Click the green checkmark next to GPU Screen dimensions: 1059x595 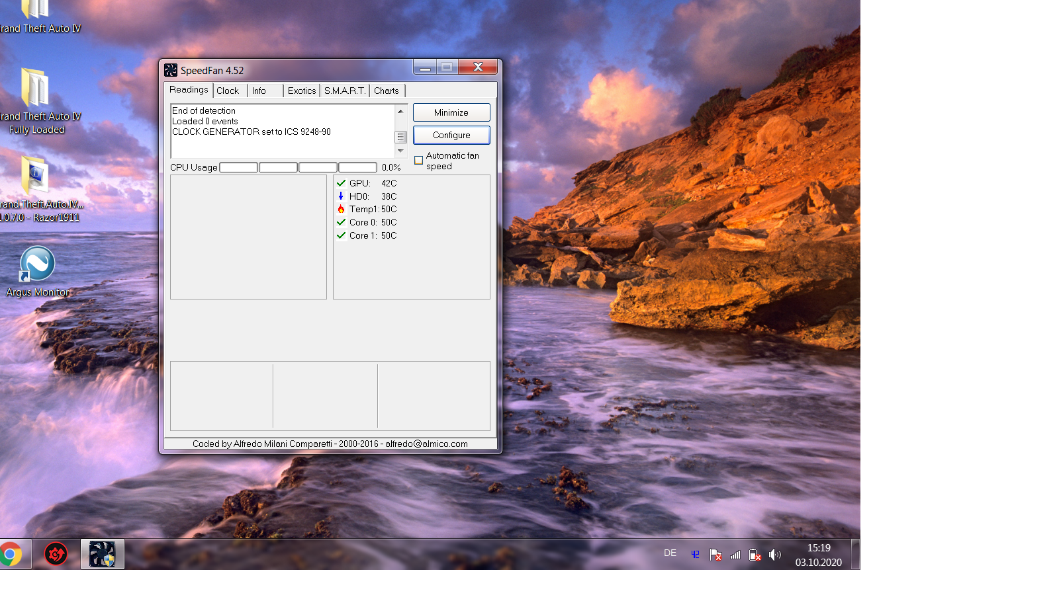click(x=341, y=183)
